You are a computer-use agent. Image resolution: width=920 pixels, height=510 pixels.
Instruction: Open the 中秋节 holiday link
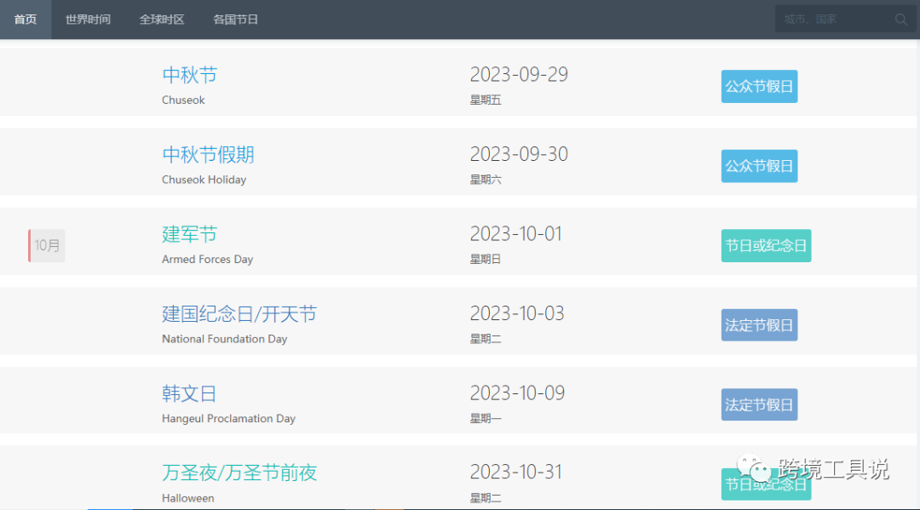(189, 75)
